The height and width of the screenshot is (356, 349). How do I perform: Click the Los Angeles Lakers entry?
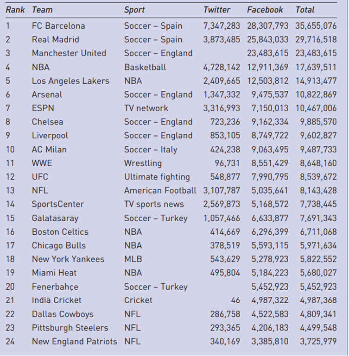pyautogui.click(x=70, y=81)
